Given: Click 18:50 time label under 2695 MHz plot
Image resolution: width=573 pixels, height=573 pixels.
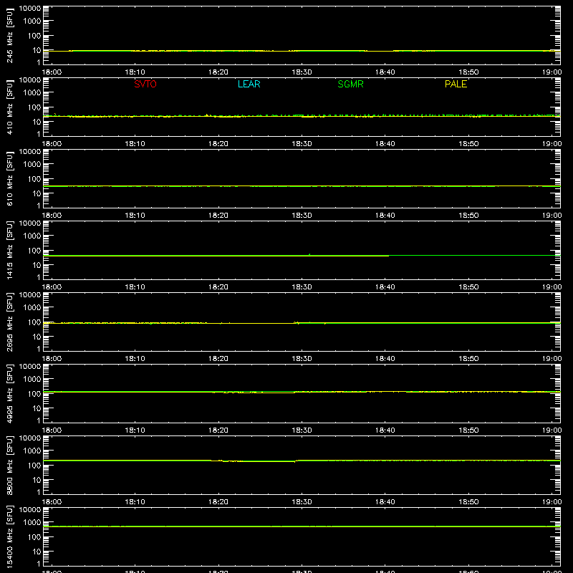Looking at the screenshot, I should 468,359.
